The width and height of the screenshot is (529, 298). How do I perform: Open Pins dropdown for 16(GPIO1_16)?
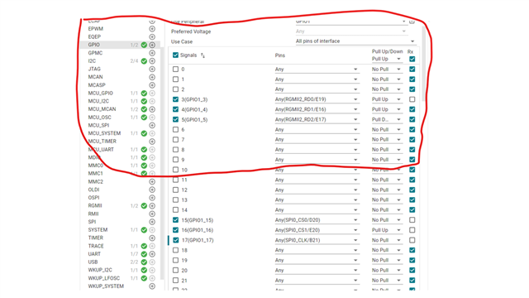coord(317,230)
